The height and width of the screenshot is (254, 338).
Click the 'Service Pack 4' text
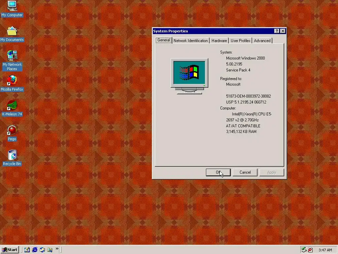[238, 70]
